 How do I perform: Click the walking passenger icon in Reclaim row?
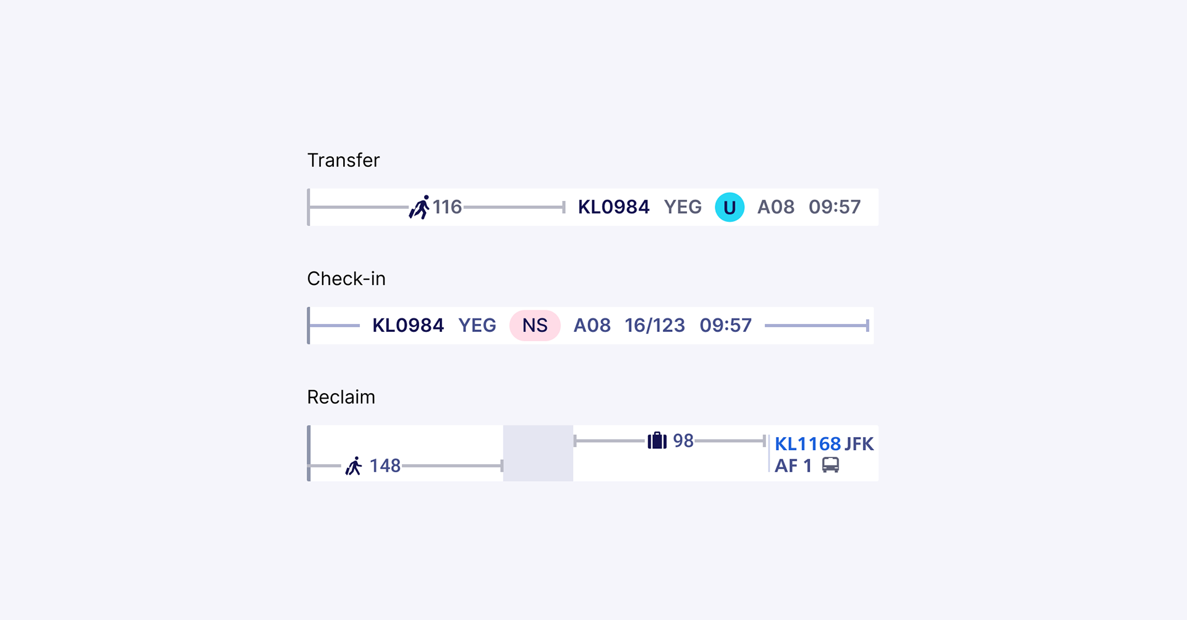pos(354,466)
